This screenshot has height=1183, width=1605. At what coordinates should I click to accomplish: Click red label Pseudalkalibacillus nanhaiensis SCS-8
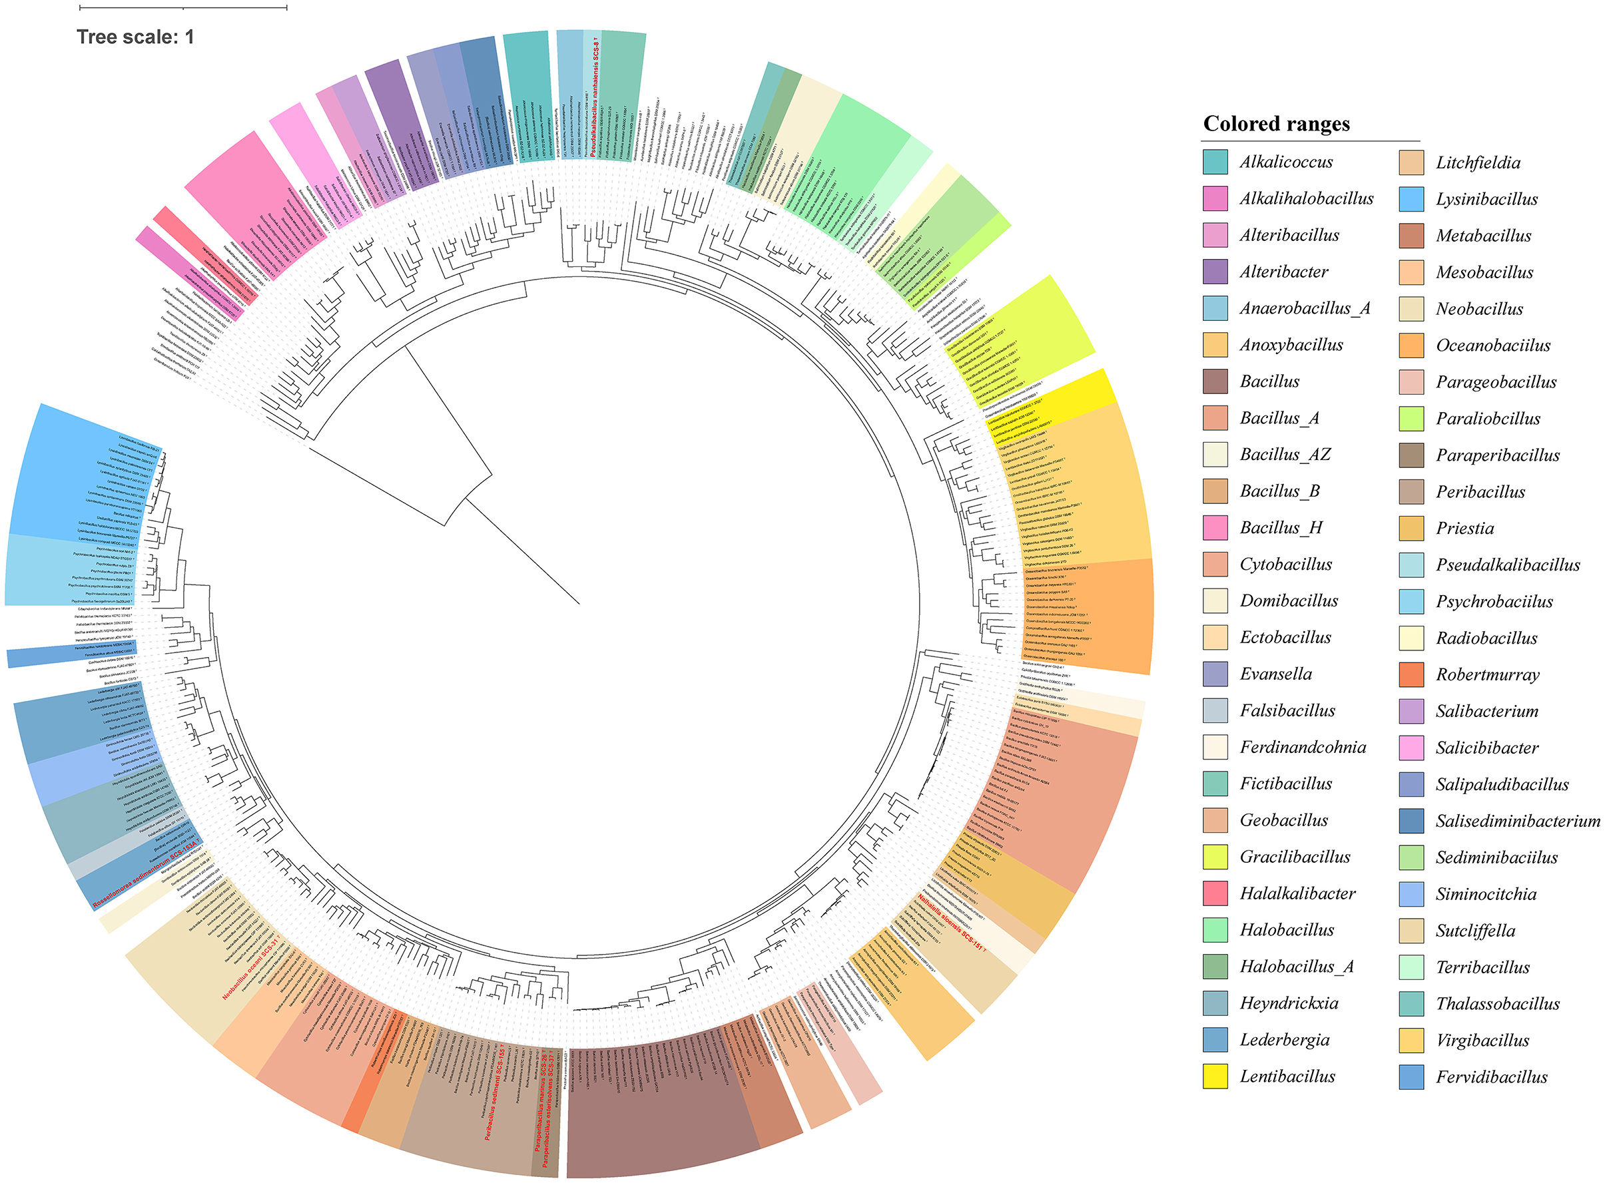(x=596, y=98)
